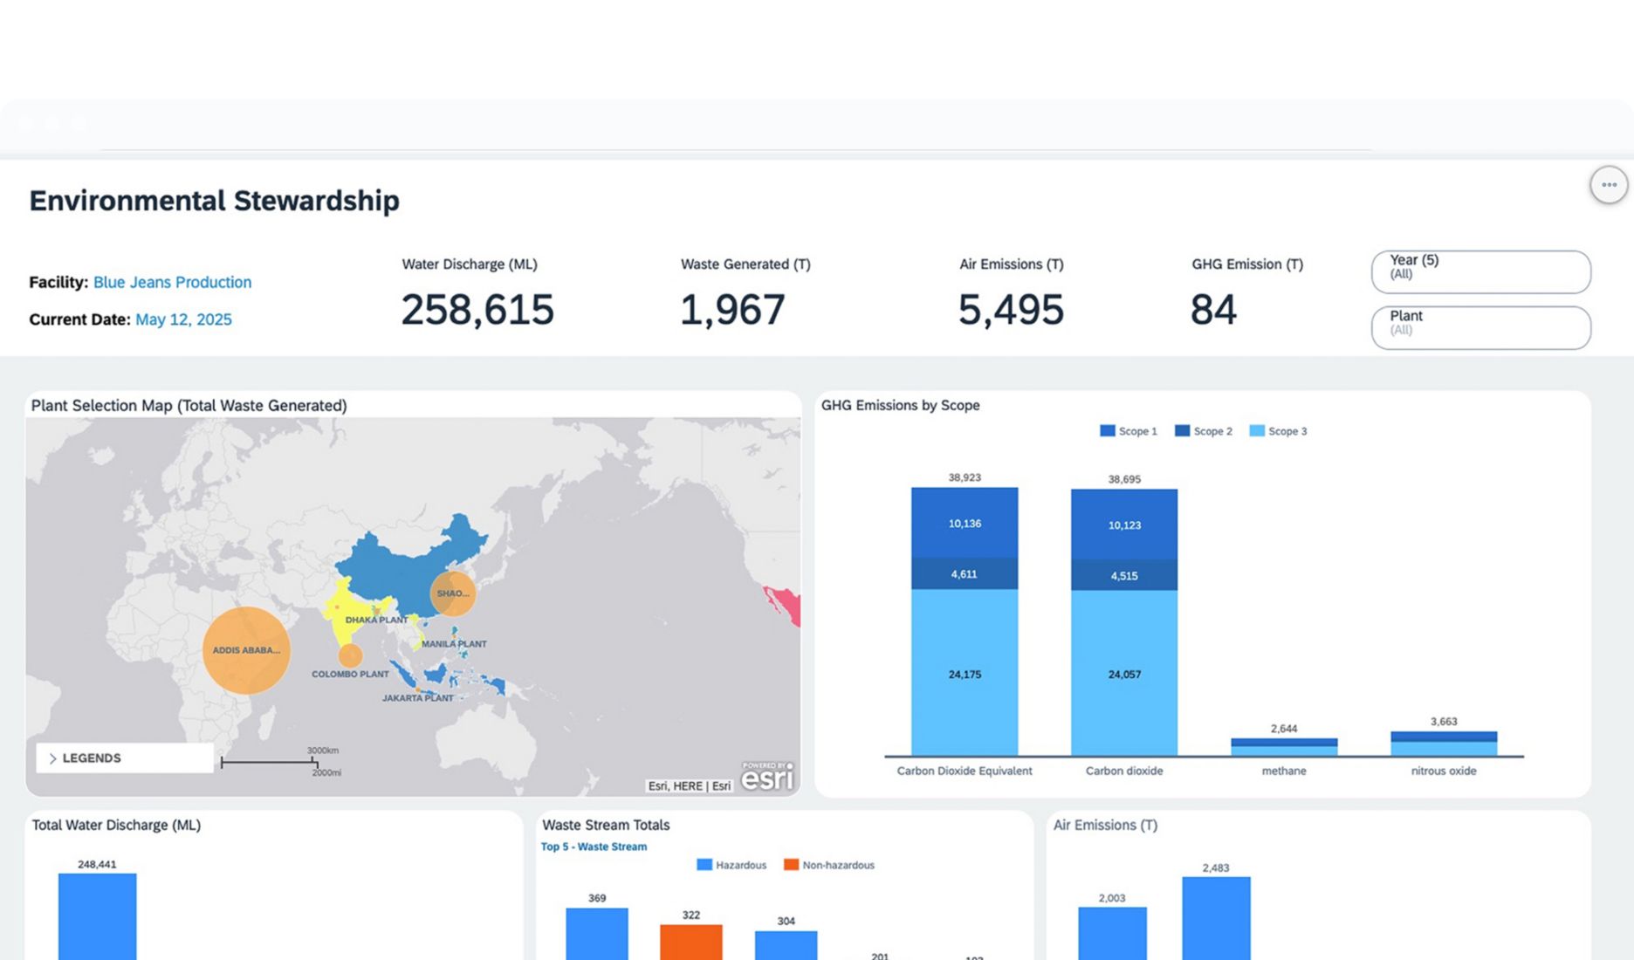
Task: Click the methane bar in GHG chart
Action: tap(1284, 747)
